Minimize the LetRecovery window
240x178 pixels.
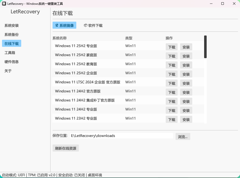(211, 4)
